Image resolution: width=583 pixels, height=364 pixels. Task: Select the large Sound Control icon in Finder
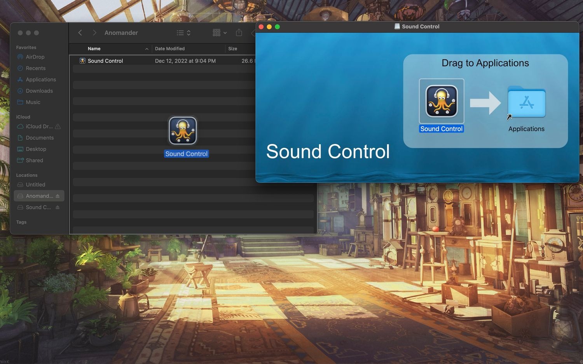click(x=183, y=131)
